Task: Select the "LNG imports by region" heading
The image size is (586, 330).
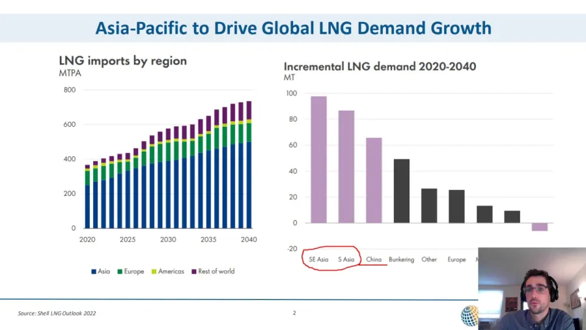Action: (x=123, y=61)
